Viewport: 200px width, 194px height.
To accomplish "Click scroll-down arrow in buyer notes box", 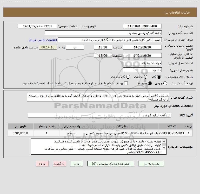I will click(x=164, y=148).
